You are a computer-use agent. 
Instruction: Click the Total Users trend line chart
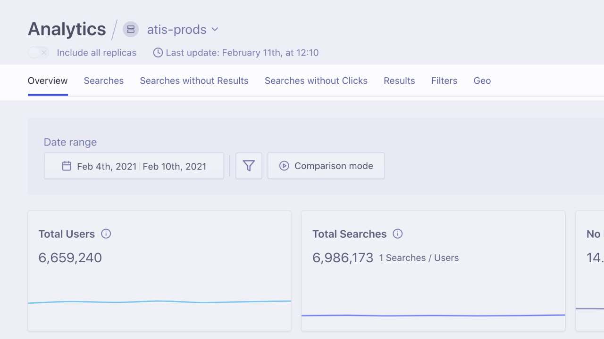[159, 302]
